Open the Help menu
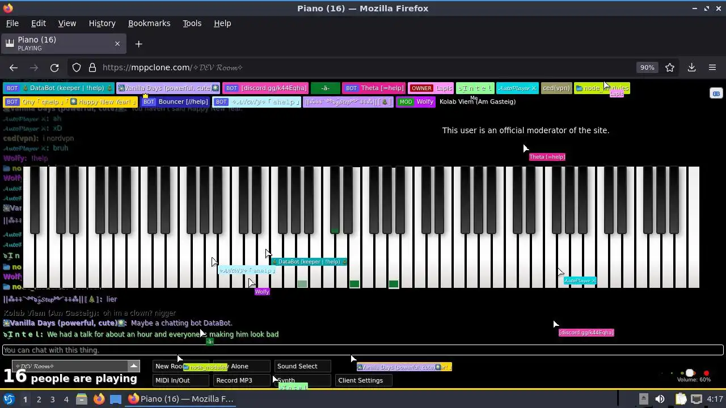 pos(222,23)
